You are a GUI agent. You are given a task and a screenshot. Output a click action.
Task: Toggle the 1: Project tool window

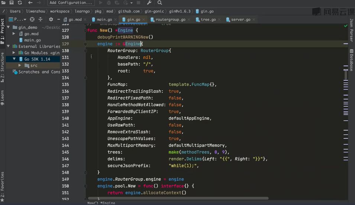point(3,31)
